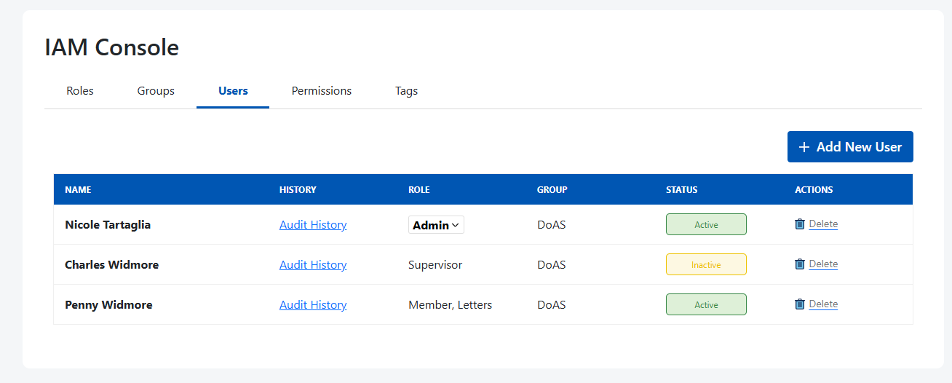Click the Status column header

[681, 190]
